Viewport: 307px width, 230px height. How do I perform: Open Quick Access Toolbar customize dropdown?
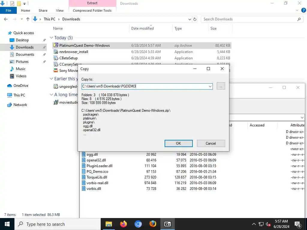24,4
